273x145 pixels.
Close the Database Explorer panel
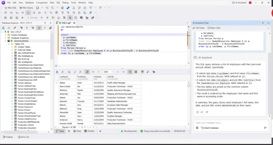[x=50, y=23]
